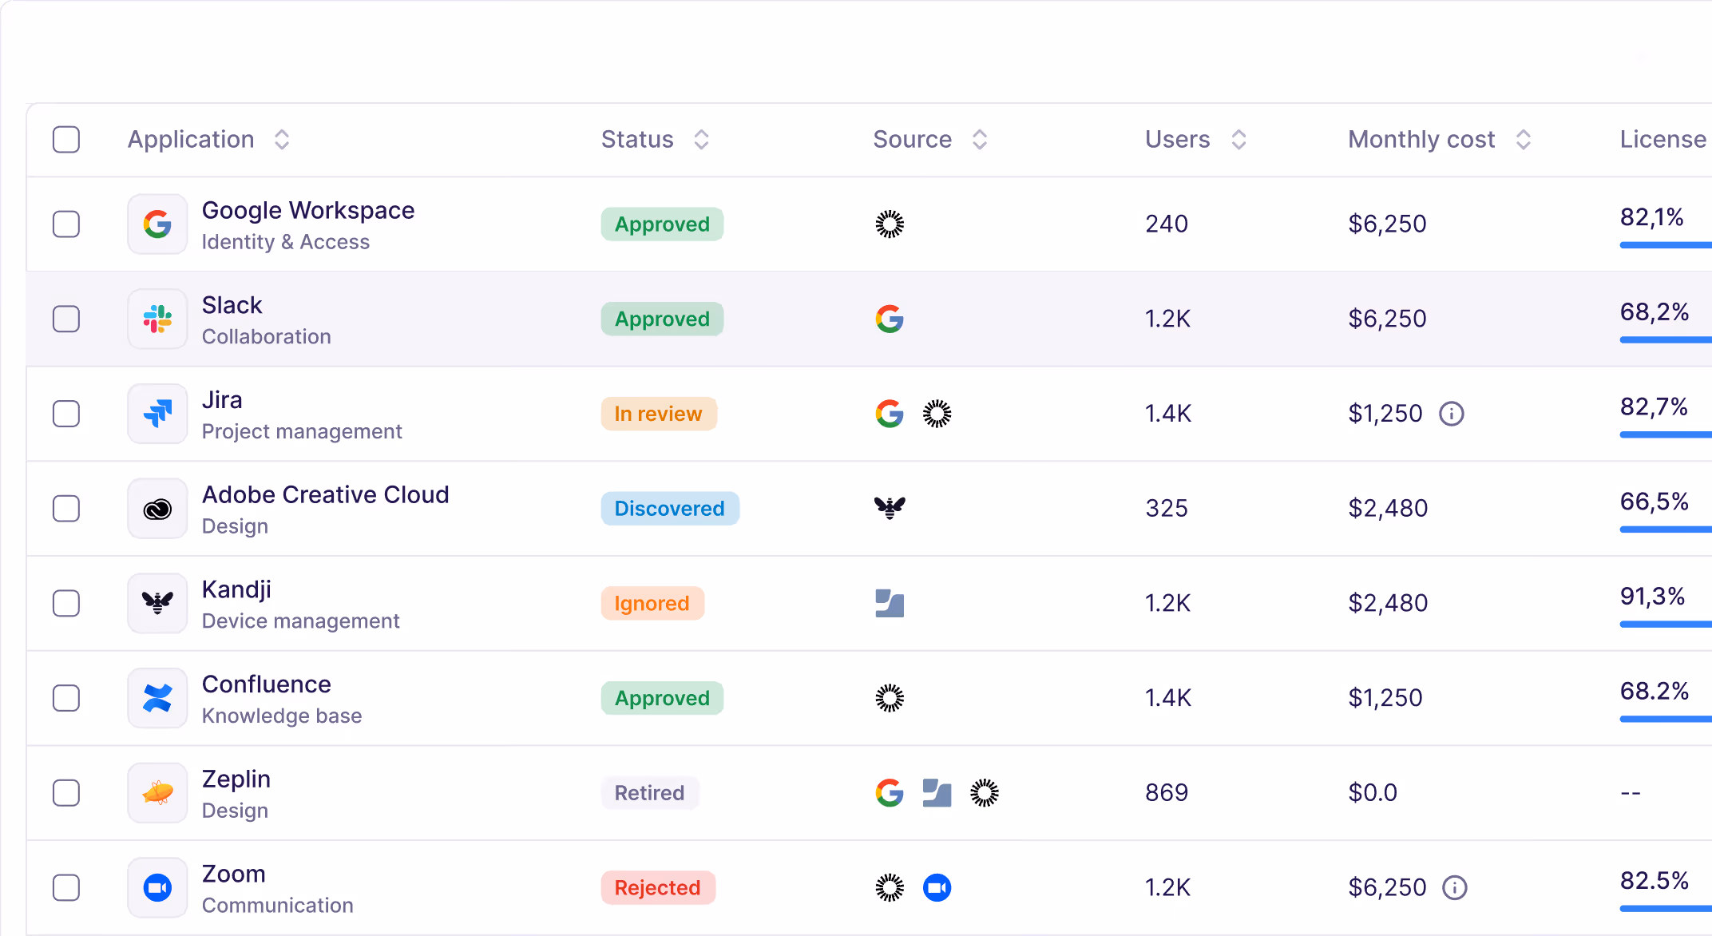Sort table using Status column arrows
This screenshot has height=936, width=1712.
[701, 140]
